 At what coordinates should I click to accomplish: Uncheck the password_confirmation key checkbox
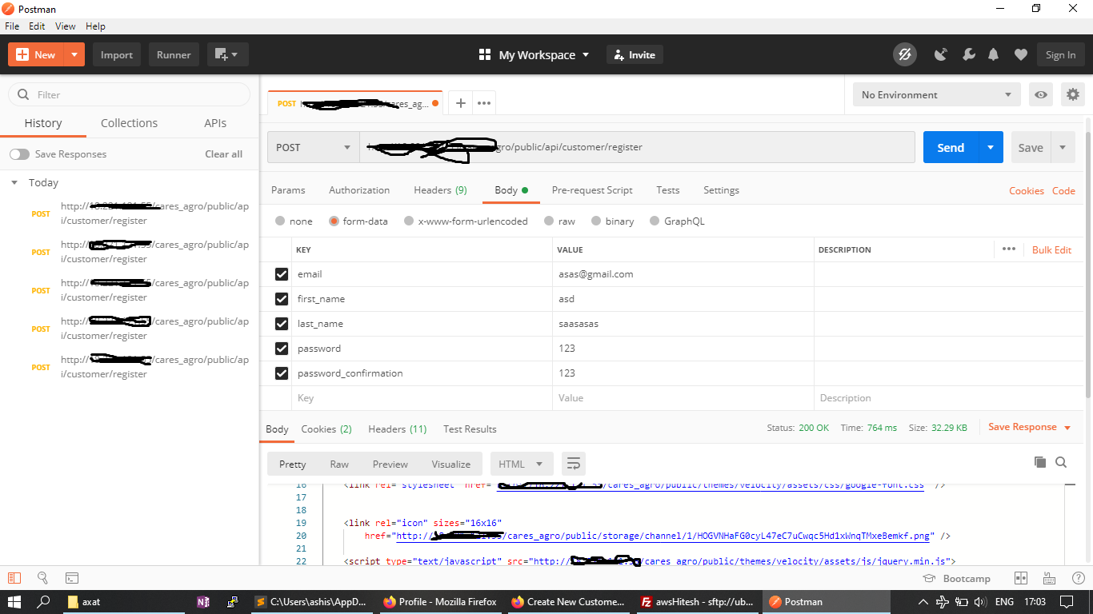[282, 373]
